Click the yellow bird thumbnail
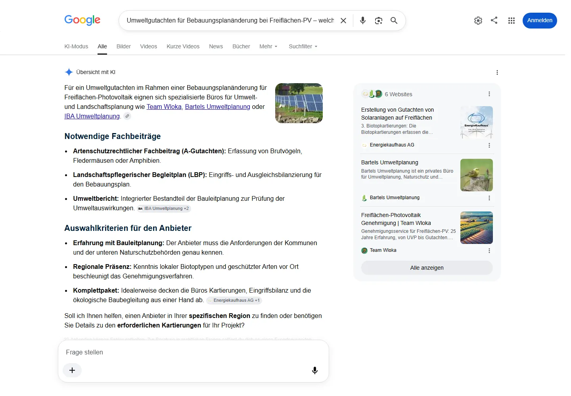This screenshot has height=396, width=571. 477,175
